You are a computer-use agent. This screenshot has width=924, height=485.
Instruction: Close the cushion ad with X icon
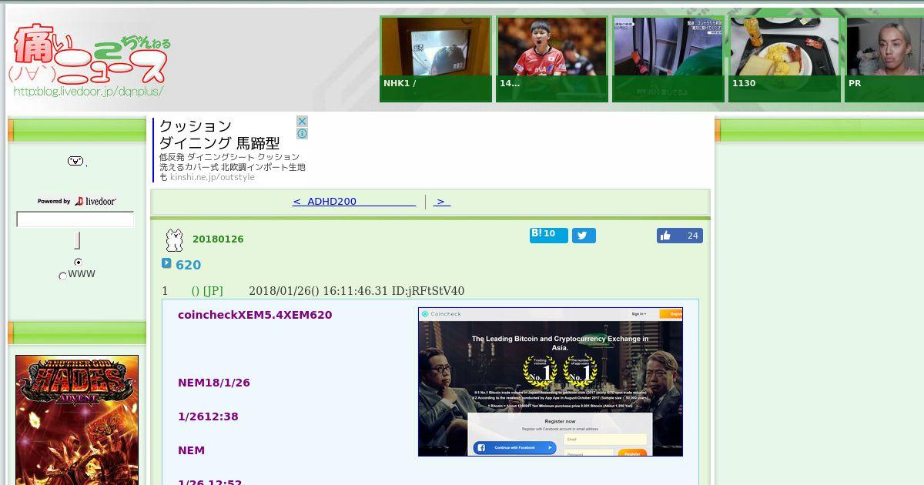pos(302,122)
